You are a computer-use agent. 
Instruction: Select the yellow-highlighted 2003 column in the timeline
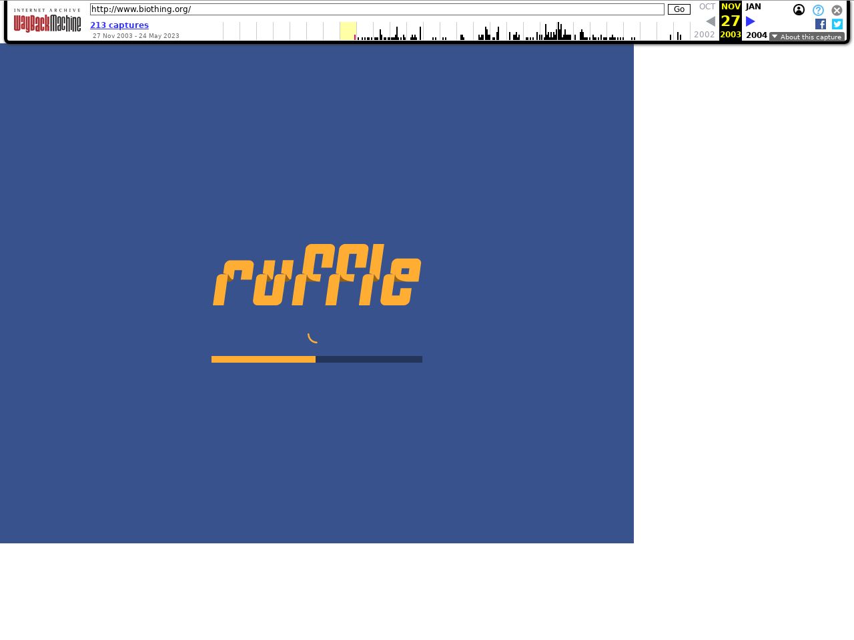click(348, 31)
